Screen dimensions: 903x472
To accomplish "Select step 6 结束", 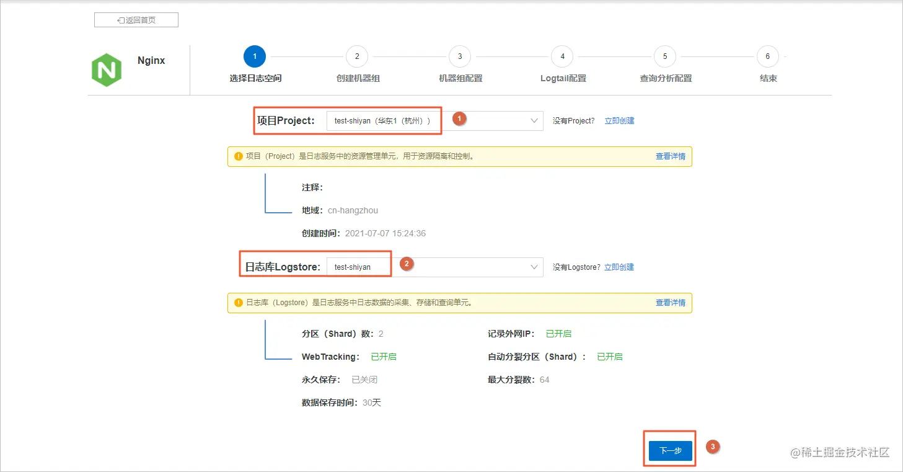I will pyautogui.click(x=767, y=56).
